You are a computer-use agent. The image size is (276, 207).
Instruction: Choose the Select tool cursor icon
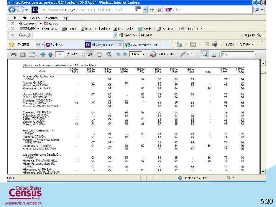(x=90, y=54)
